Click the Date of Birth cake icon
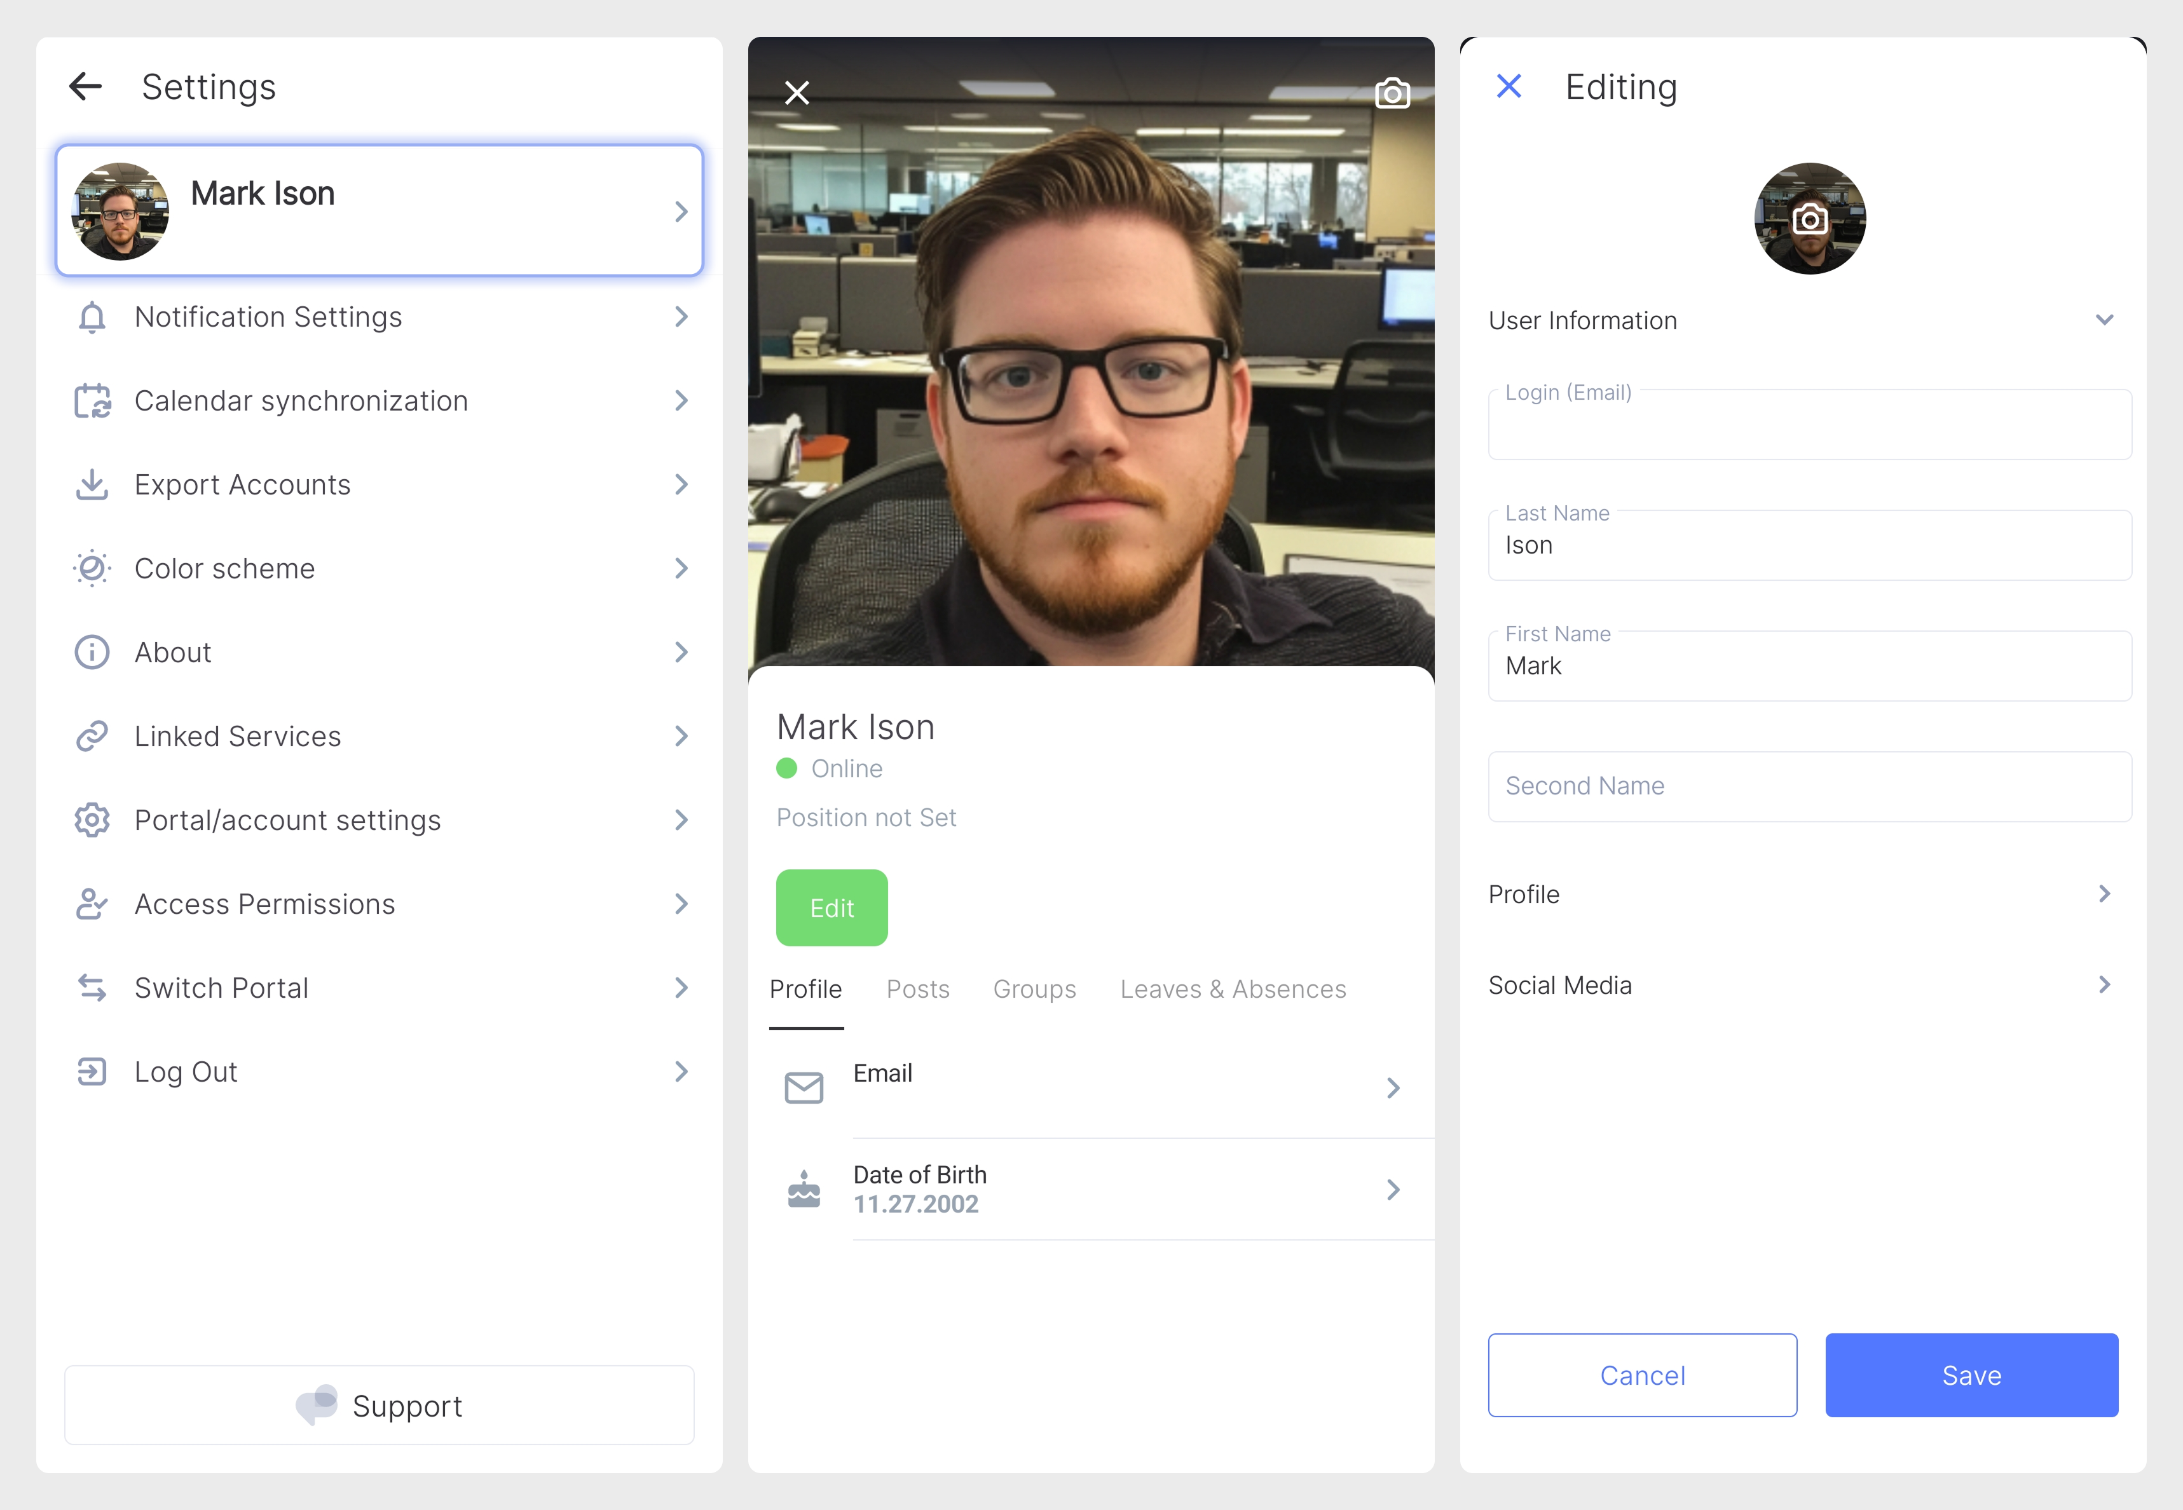Image resolution: width=2183 pixels, height=1510 pixels. click(804, 1189)
